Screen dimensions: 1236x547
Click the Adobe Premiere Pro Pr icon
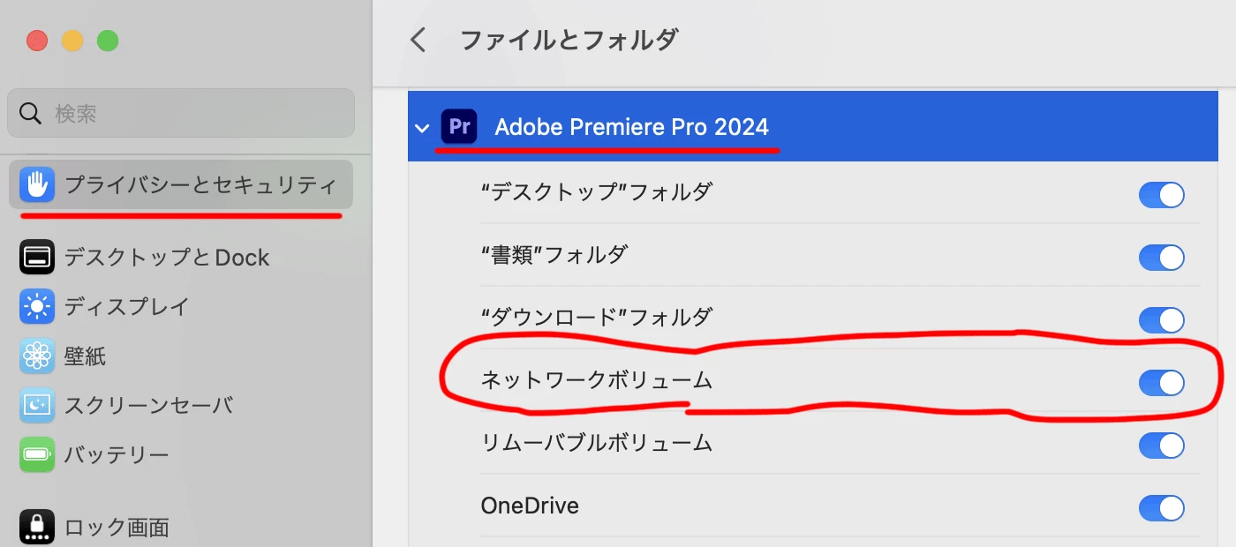(459, 126)
